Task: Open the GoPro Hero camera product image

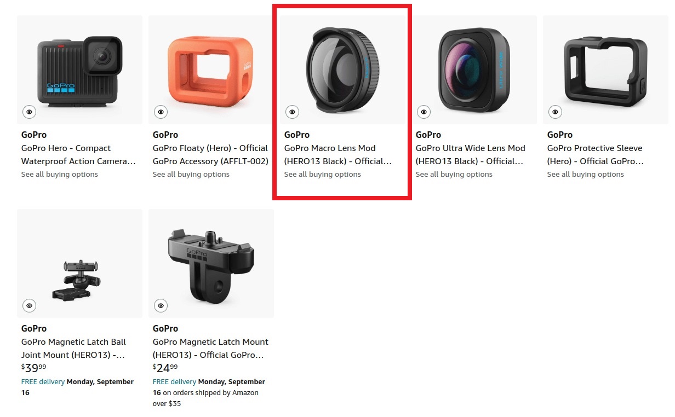Action: tap(79, 69)
